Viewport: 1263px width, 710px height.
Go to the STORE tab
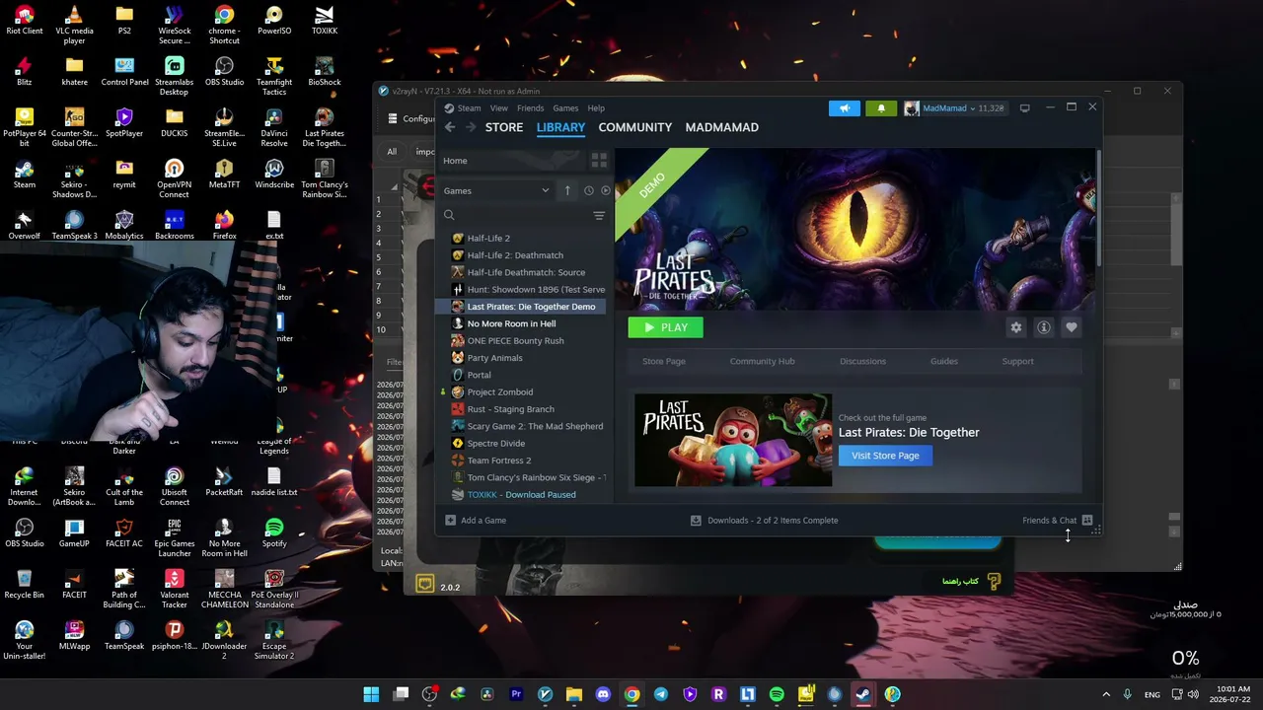[504, 127]
